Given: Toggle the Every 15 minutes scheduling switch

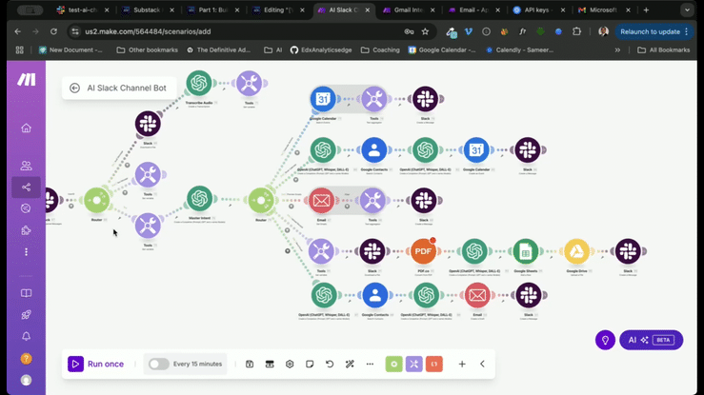Looking at the screenshot, I should coord(158,364).
